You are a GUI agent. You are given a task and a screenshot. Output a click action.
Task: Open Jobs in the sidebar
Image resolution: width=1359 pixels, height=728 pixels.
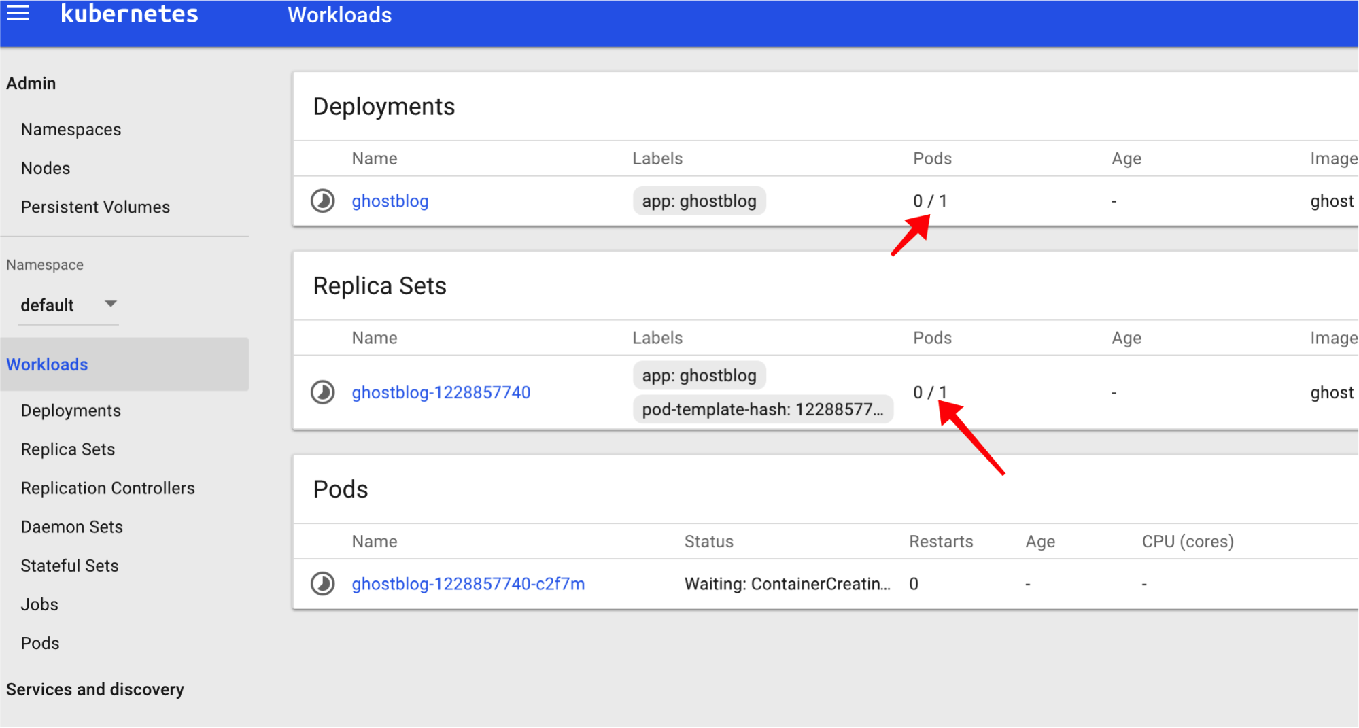(x=39, y=604)
